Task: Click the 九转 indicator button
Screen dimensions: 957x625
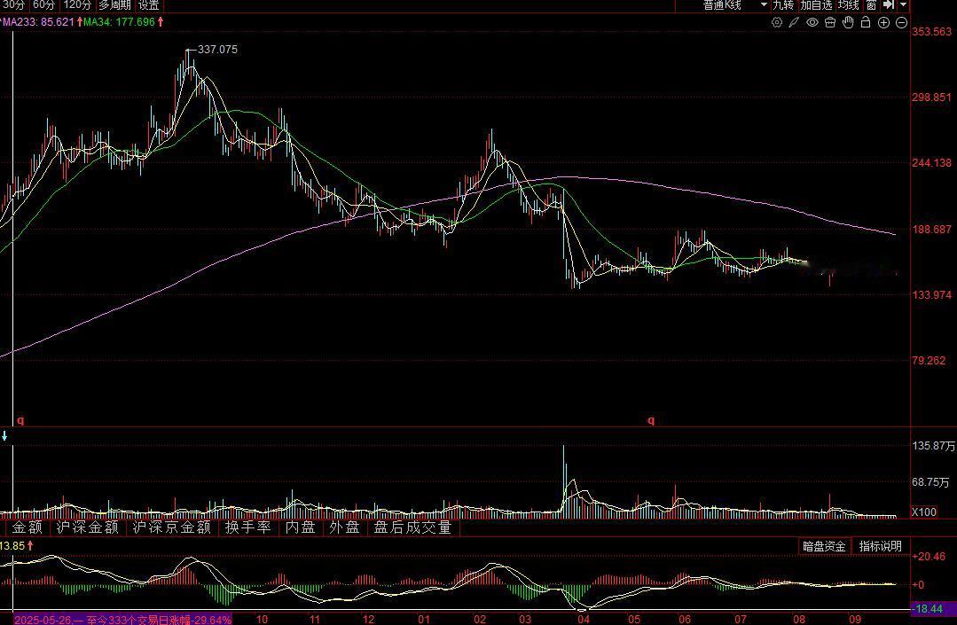Action: coord(783,5)
